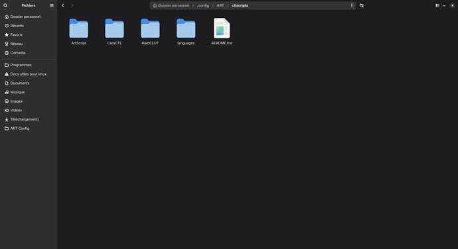The image size is (458, 249).
Task: Click the README.md file name label
Action: click(222, 43)
